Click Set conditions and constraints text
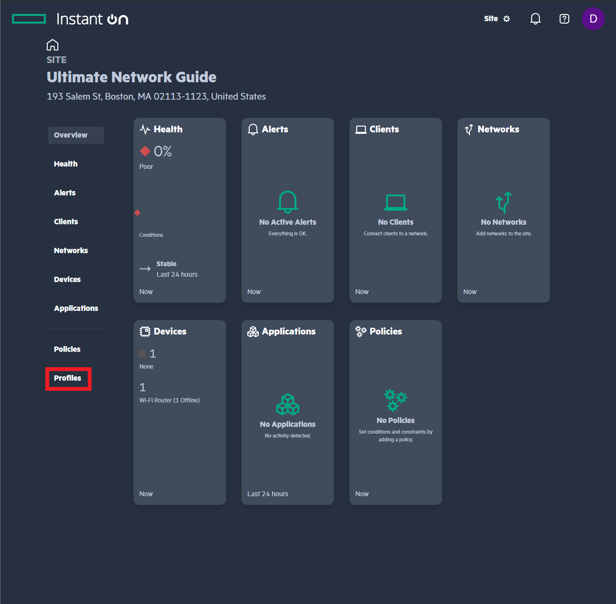Screen dimensions: 616x604 coord(396,436)
